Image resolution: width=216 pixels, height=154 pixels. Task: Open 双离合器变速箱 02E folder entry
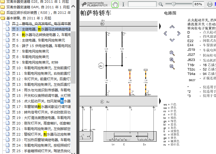pos(38,2)
